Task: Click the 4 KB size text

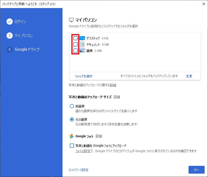Action: coord(105,38)
